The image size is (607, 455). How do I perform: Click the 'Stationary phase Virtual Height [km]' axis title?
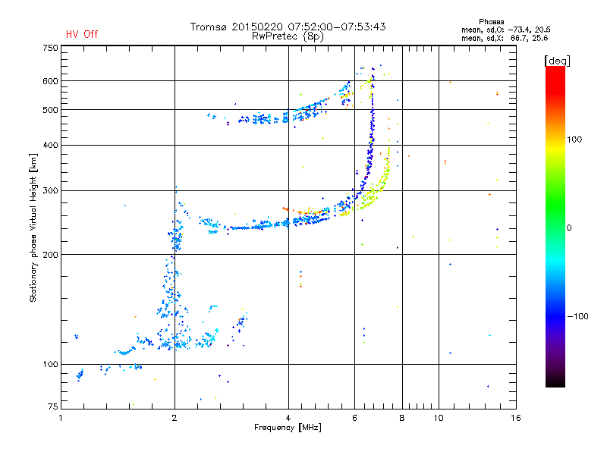pos(33,227)
